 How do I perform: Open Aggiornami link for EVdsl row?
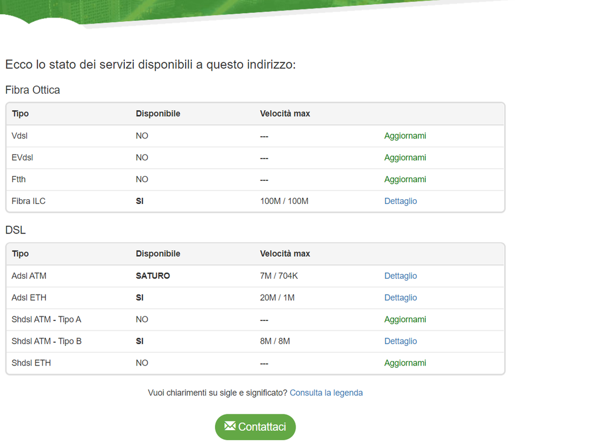[x=405, y=157]
